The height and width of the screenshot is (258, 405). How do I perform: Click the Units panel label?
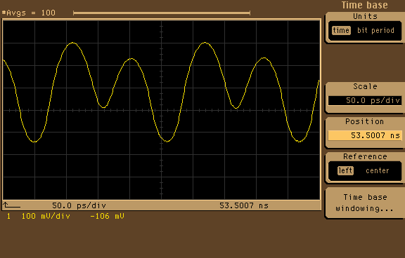click(365, 16)
